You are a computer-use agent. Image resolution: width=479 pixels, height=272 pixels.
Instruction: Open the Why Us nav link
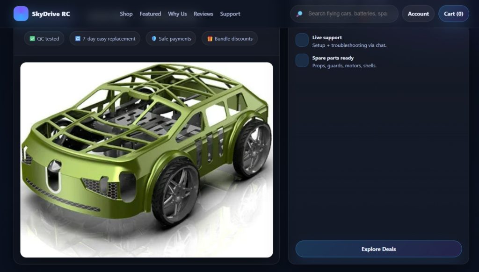pos(177,14)
